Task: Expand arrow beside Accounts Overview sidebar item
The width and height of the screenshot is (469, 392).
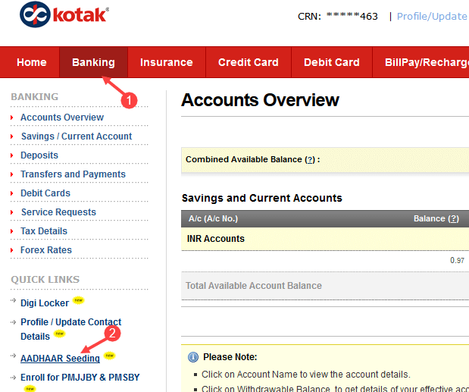Action: click(11, 118)
